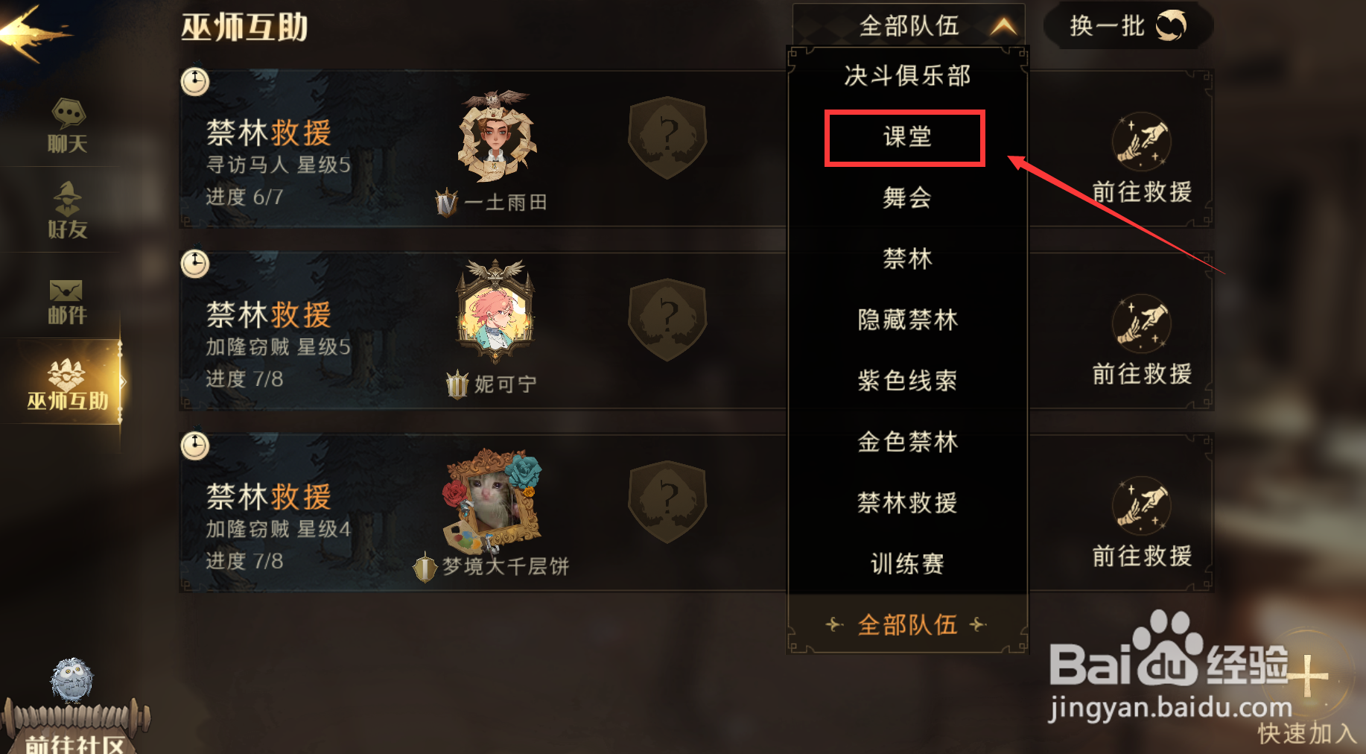The width and height of the screenshot is (1366, 754).
Task: Click 前往救援 hands icon in first row
Action: point(1141,141)
